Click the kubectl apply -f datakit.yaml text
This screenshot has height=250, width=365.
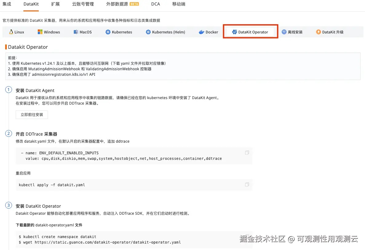(x=52, y=185)
